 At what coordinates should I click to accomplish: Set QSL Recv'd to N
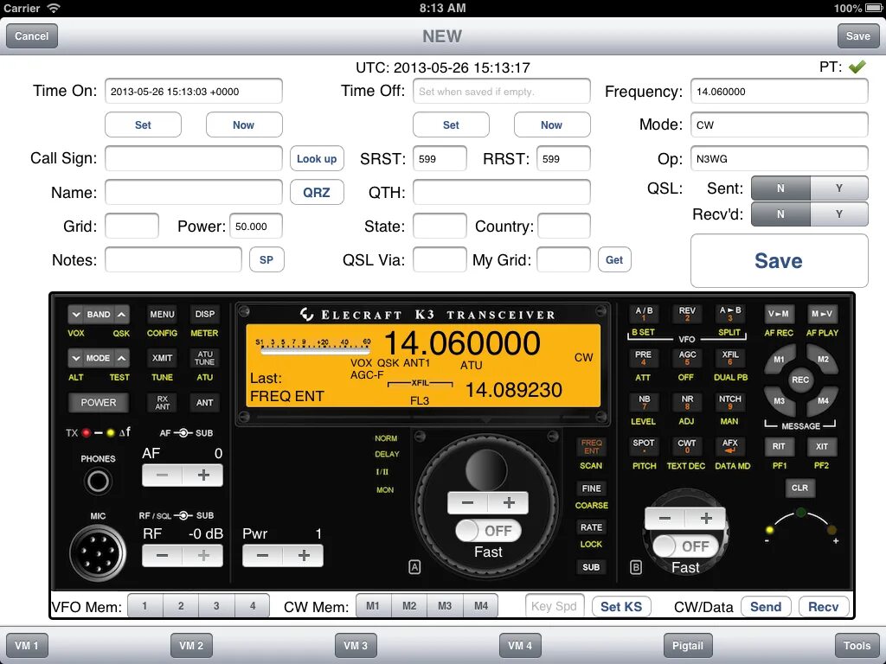click(x=780, y=214)
